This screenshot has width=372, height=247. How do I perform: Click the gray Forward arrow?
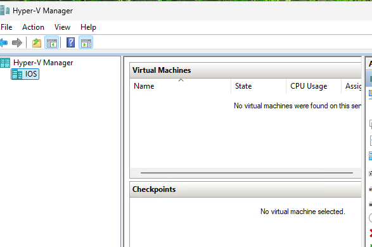point(17,43)
